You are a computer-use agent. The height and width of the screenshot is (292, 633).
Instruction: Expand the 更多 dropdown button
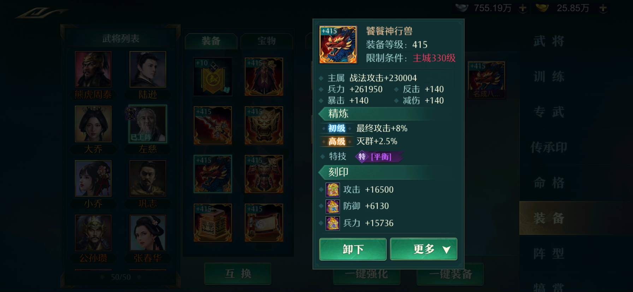[424, 249]
